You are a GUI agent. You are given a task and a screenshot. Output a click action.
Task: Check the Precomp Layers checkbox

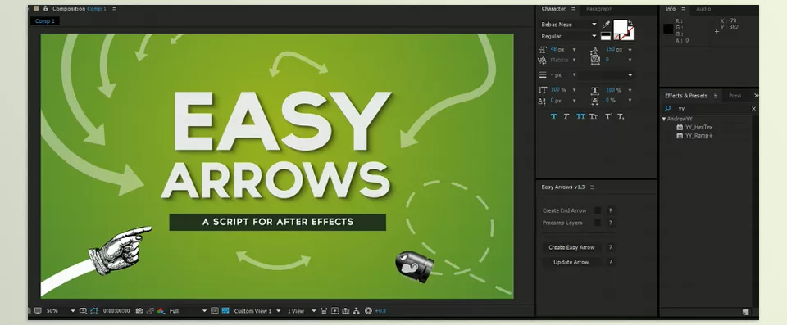pyautogui.click(x=597, y=223)
